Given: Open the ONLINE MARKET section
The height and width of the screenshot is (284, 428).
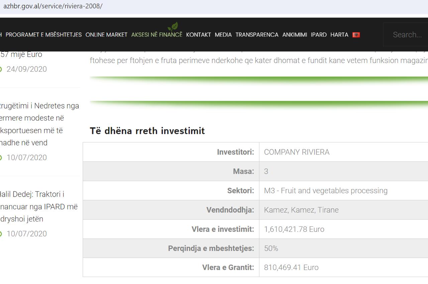Looking at the screenshot, I should 106,34.
